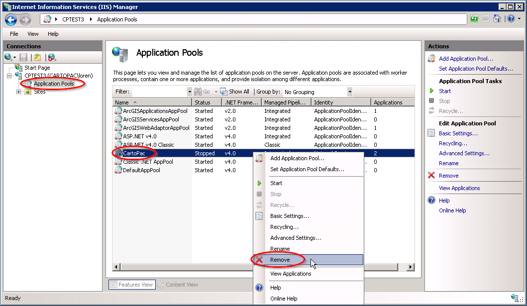Sort by the Status column header
Viewport: 527px width, 306px height.
(x=207, y=102)
